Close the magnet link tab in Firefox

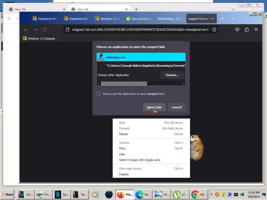coord(213,18)
